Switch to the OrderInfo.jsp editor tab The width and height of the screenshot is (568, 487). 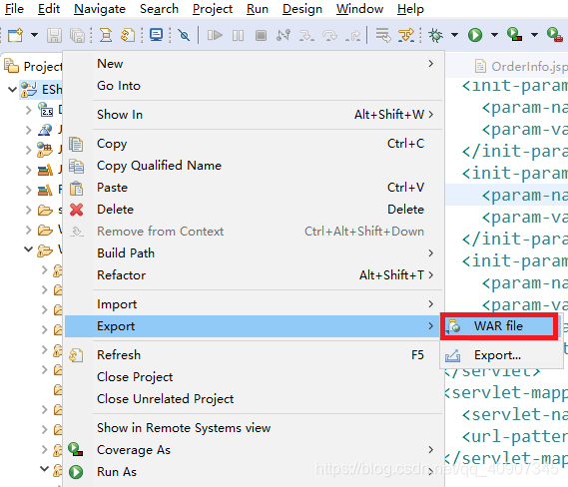(521, 66)
